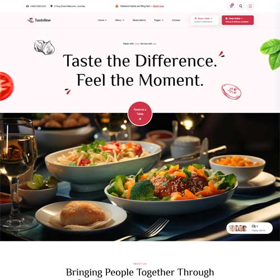Expand the Pages dropdown
The height and width of the screenshot is (280, 280).
[158, 20]
